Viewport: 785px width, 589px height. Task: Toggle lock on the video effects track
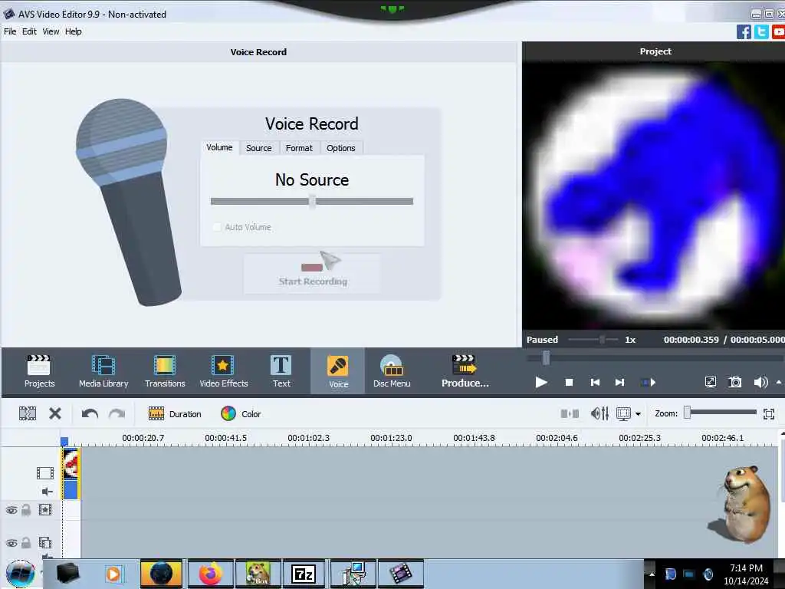[x=26, y=510]
